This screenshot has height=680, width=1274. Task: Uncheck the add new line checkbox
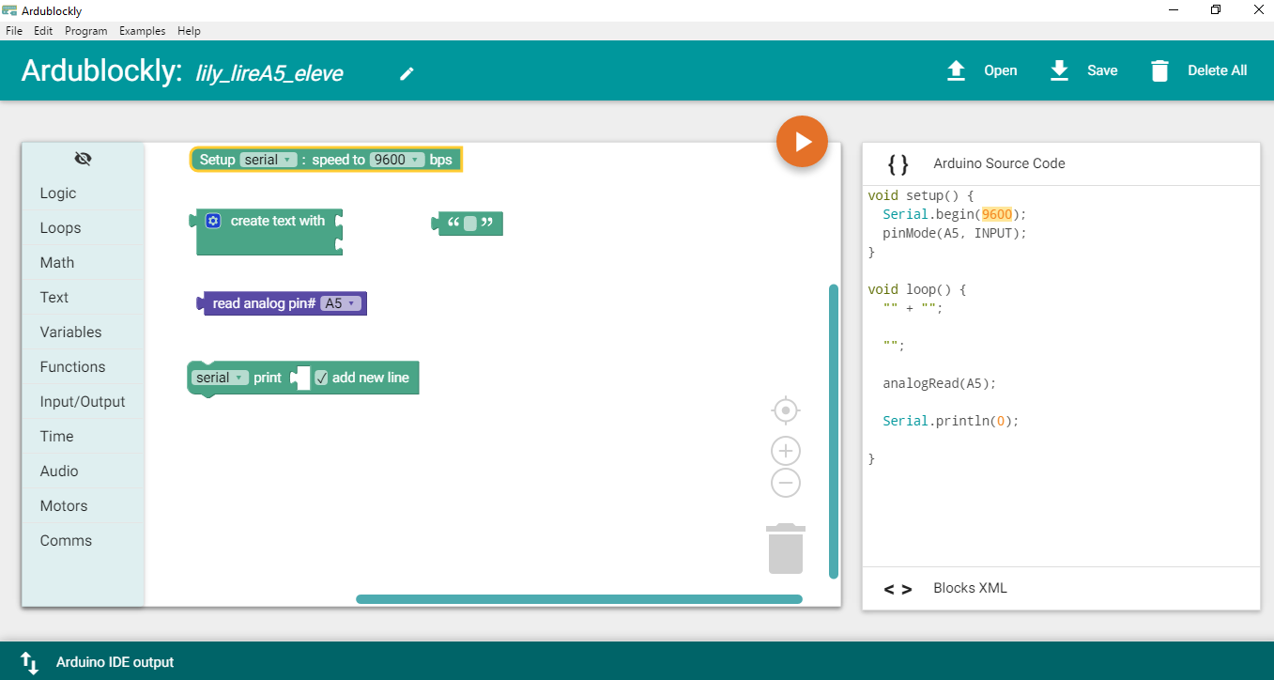[321, 378]
